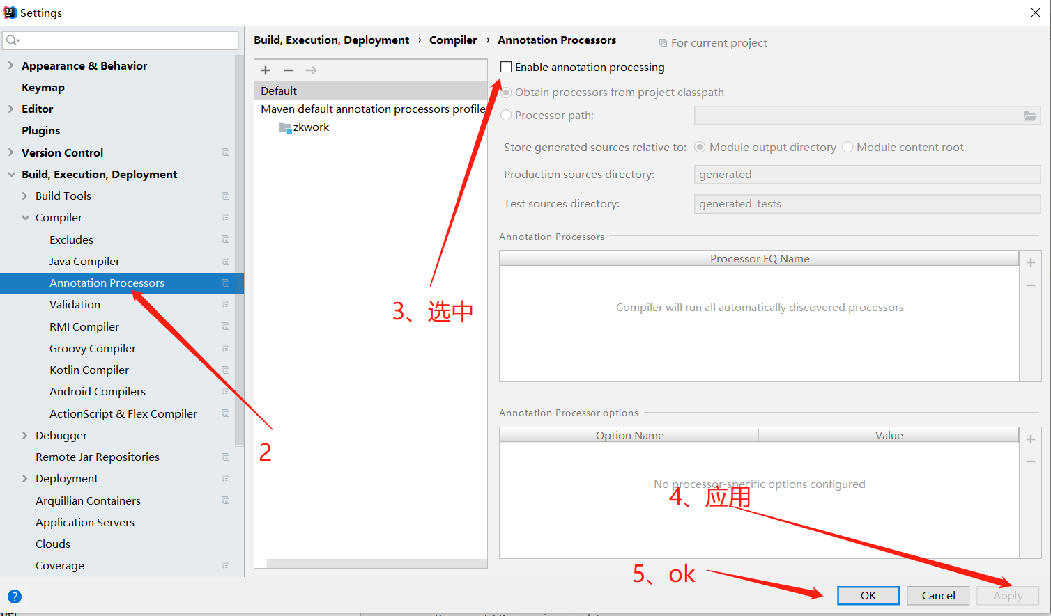This screenshot has height=616, width=1051.
Task: Click Test sources directory field
Action: click(867, 204)
